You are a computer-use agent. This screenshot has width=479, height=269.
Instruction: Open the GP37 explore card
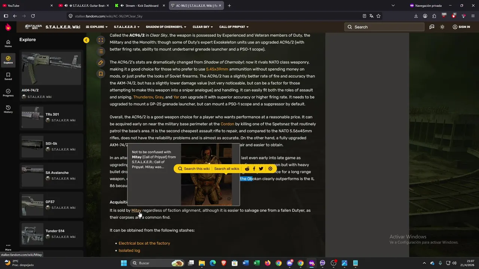(51, 205)
